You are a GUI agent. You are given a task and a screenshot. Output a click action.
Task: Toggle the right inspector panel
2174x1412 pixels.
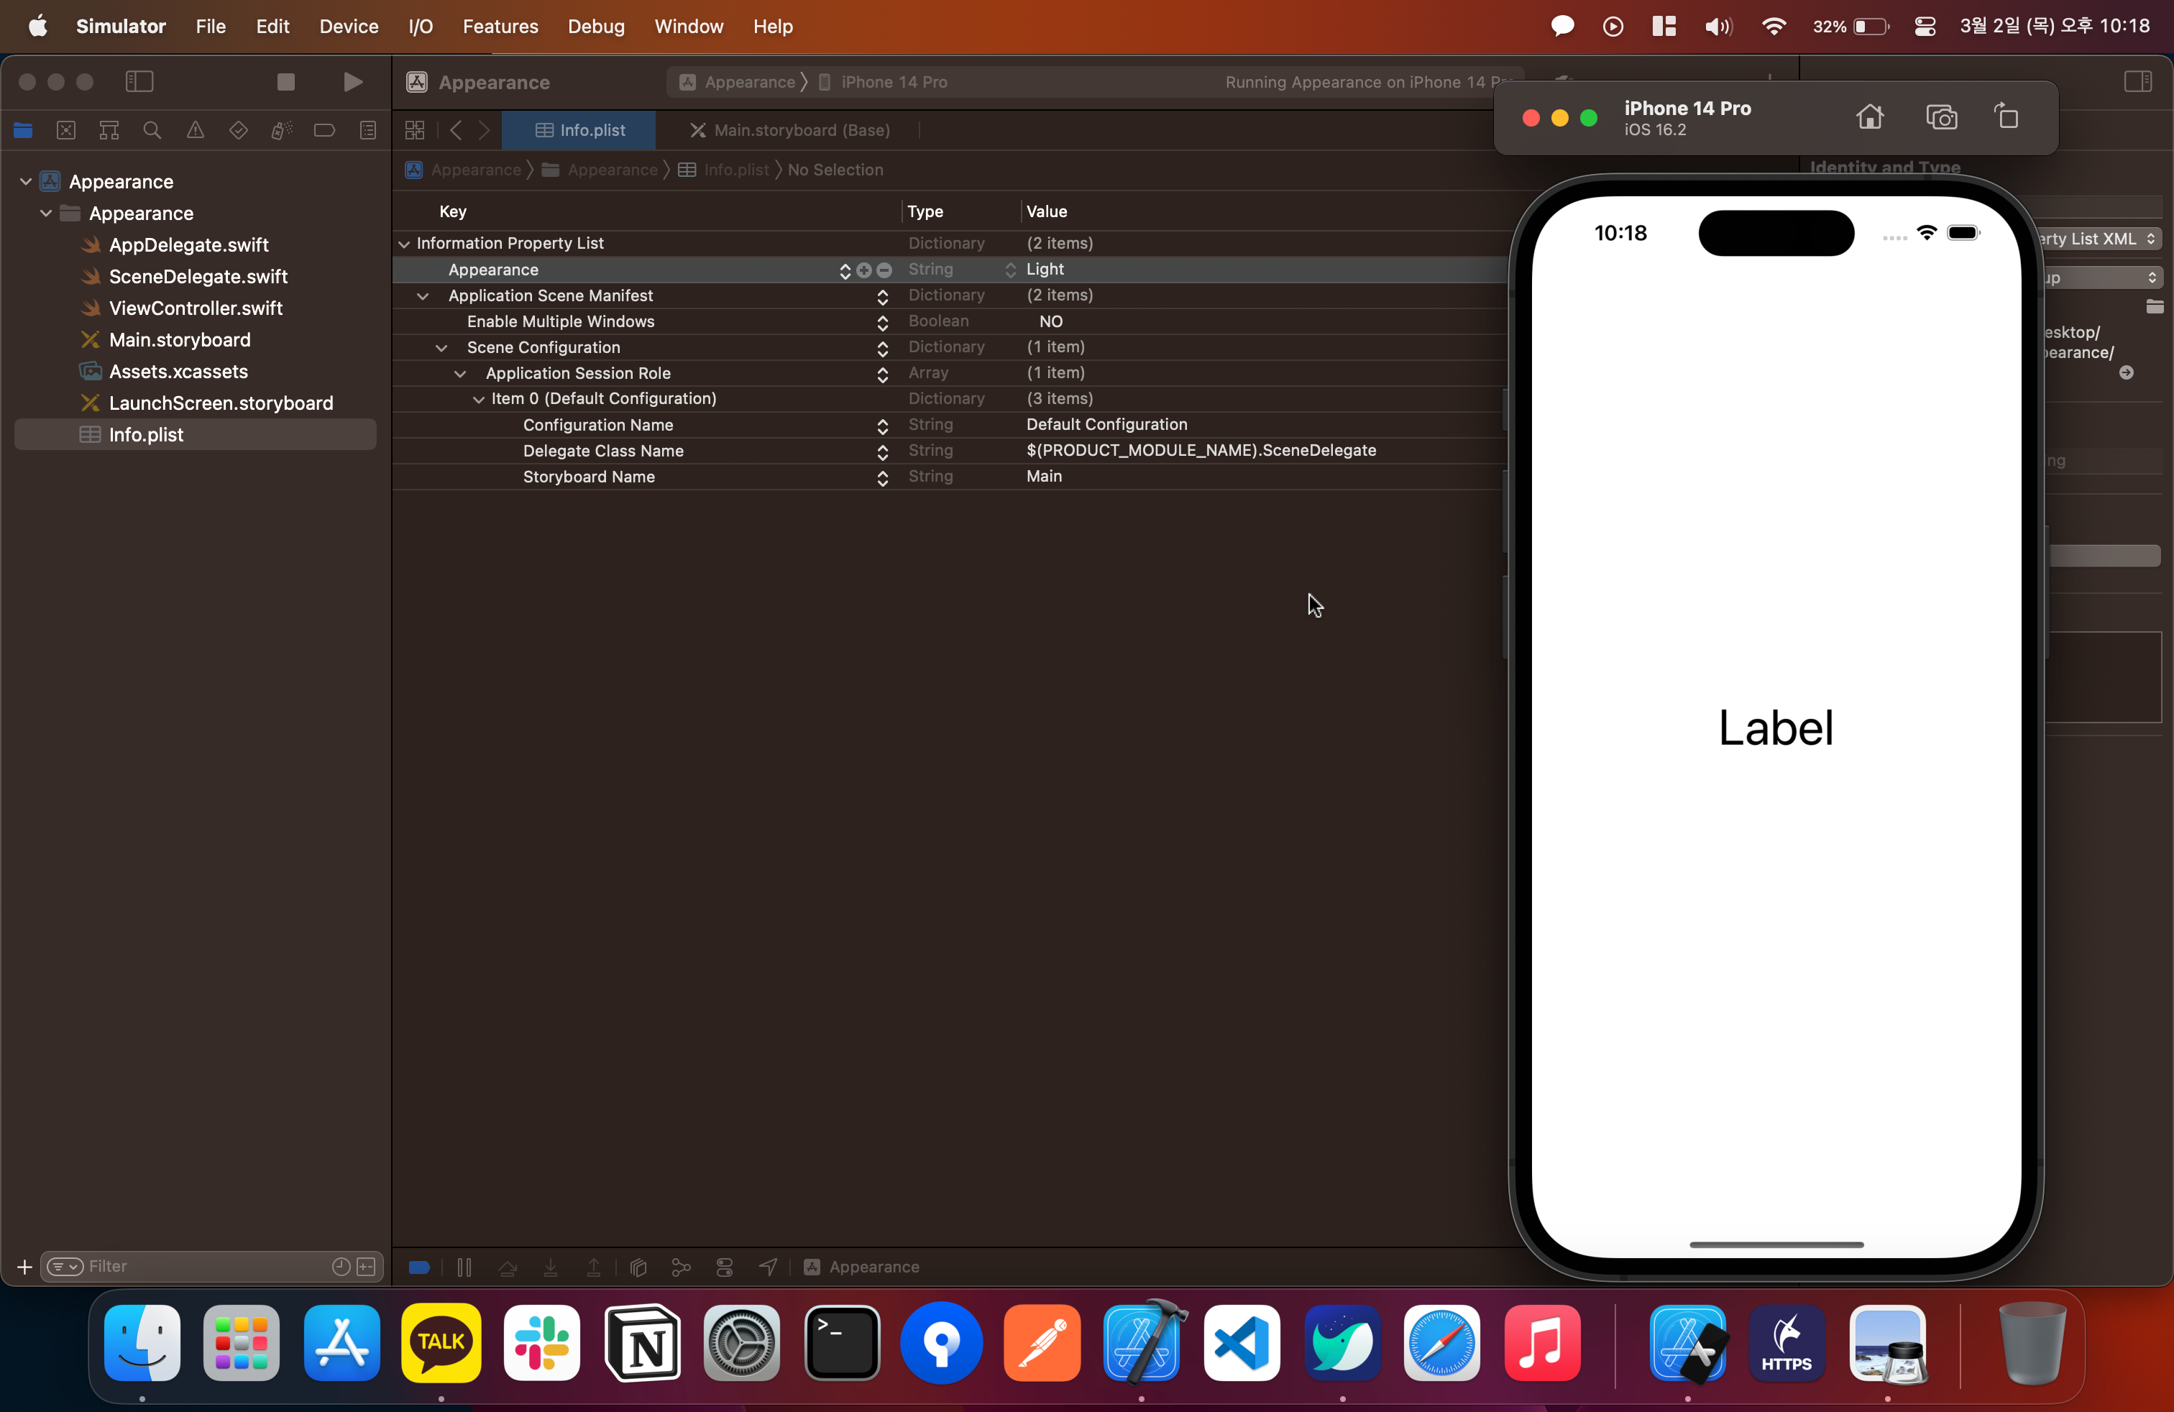click(x=2137, y=82)
